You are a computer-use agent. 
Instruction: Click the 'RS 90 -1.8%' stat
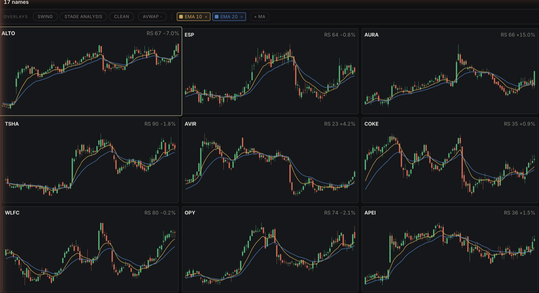pos(160,124)
